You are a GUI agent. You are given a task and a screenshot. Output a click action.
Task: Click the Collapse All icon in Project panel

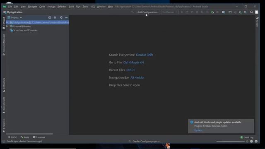pos(55,17)
